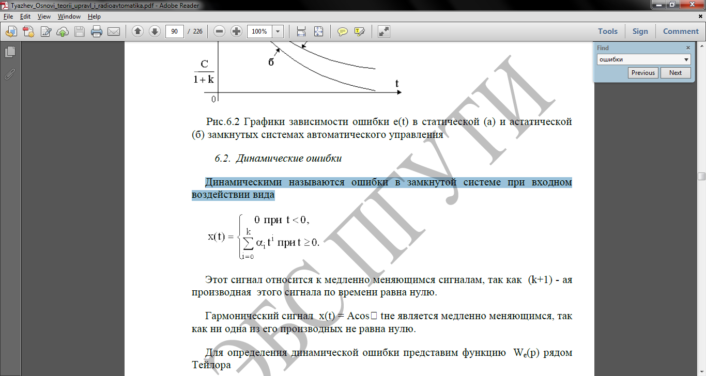Viewport: 706px width, 376px height.
Task: Close the Find panel
Action: tap(688, 48)
